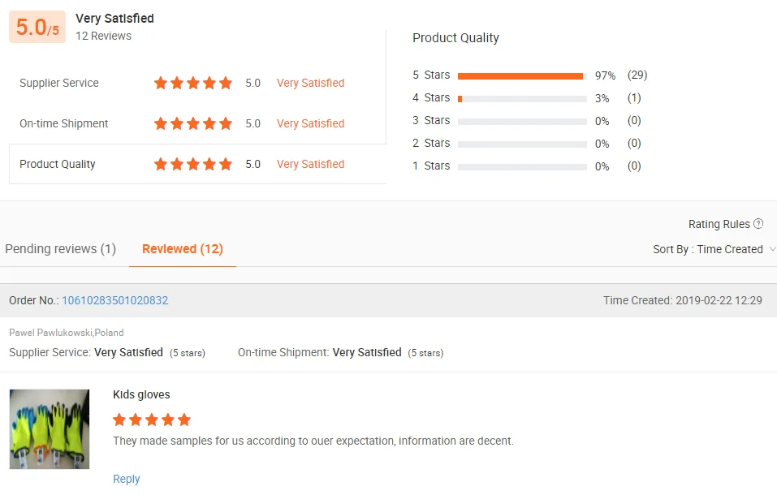Click Reply under the Kids gloves review
Viewport: 777px width, 495px height.
coord(127,479)
